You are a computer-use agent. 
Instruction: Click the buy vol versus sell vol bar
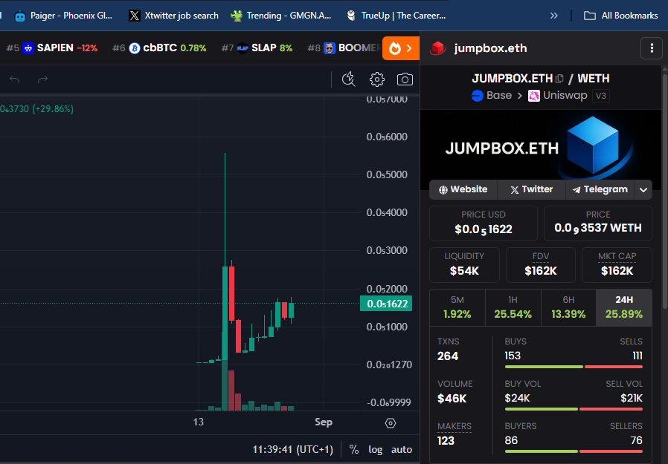(x=574, y=409)
